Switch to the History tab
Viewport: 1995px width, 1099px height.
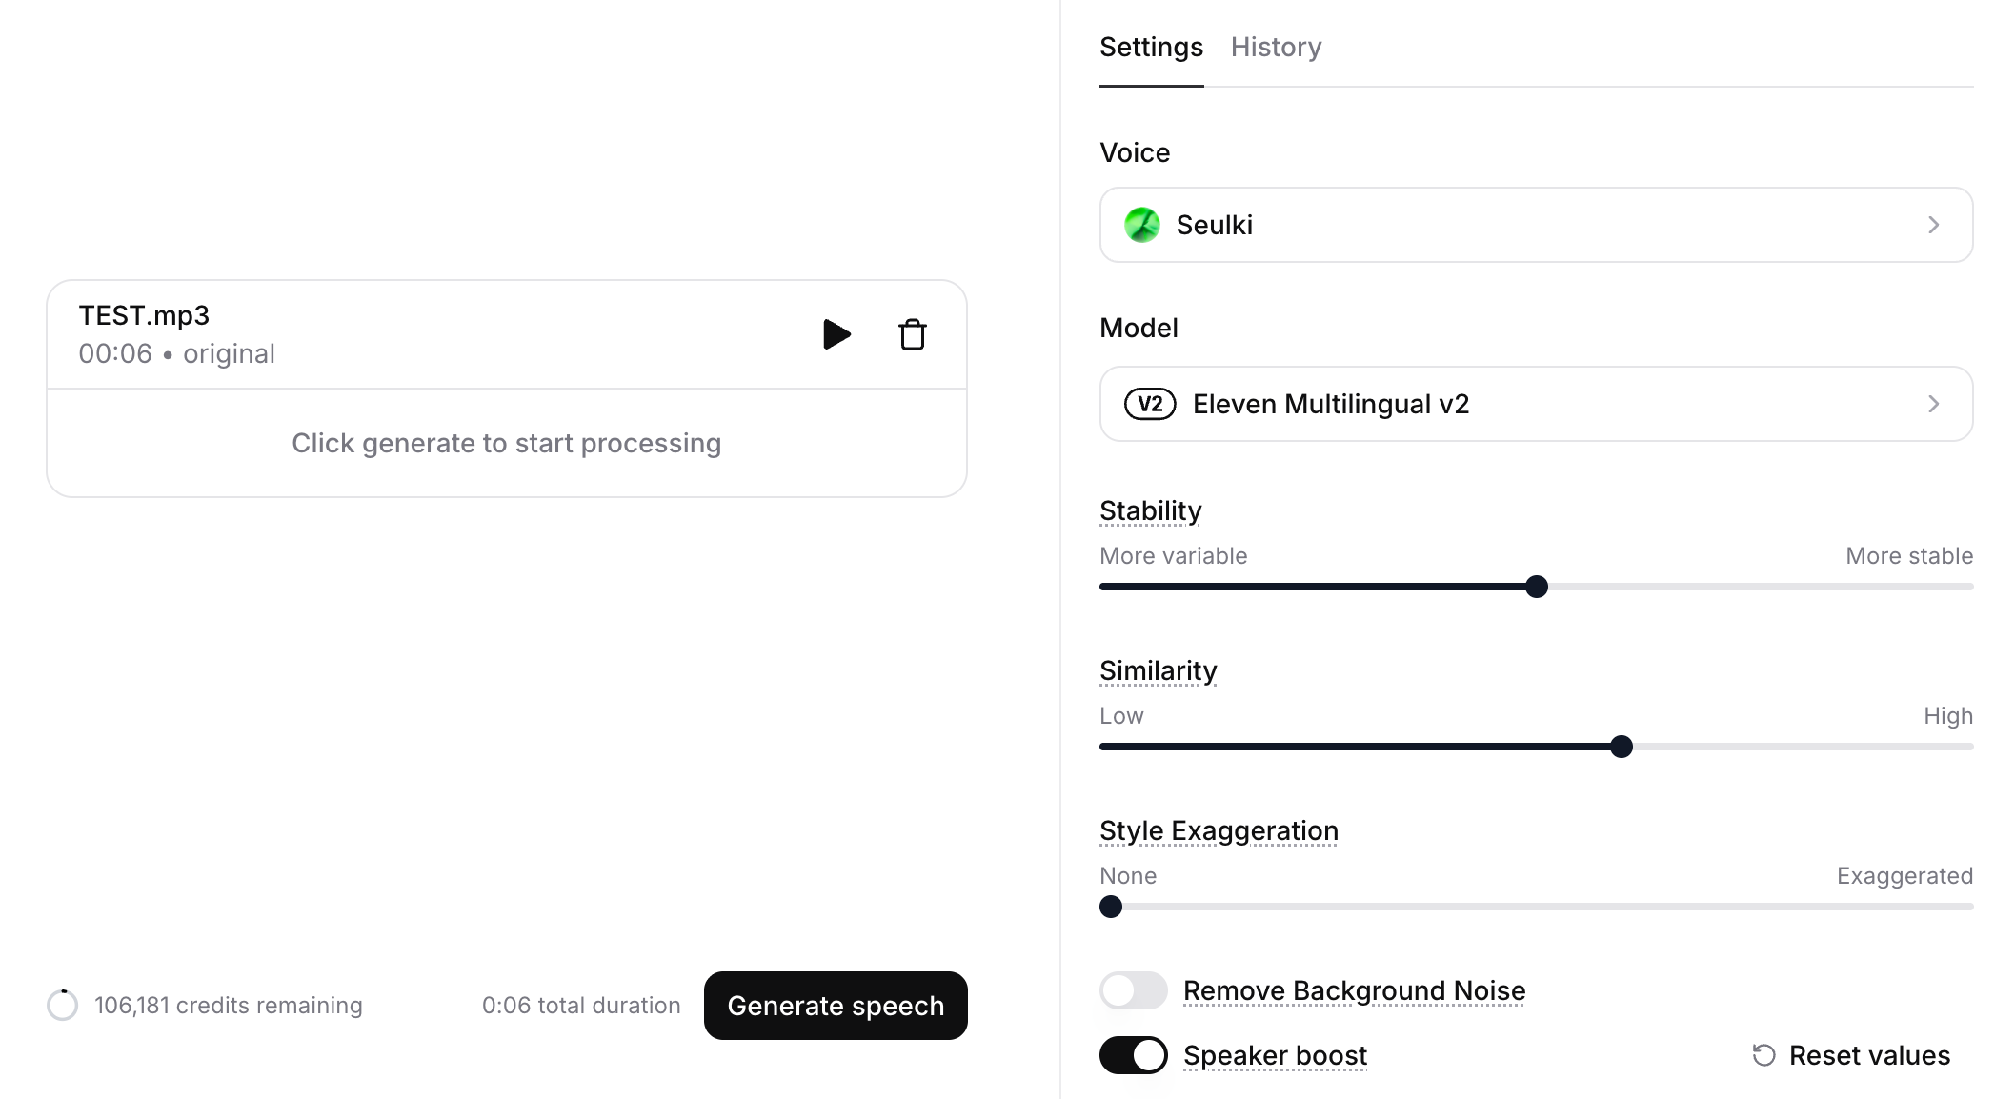tap(1276, 47)
